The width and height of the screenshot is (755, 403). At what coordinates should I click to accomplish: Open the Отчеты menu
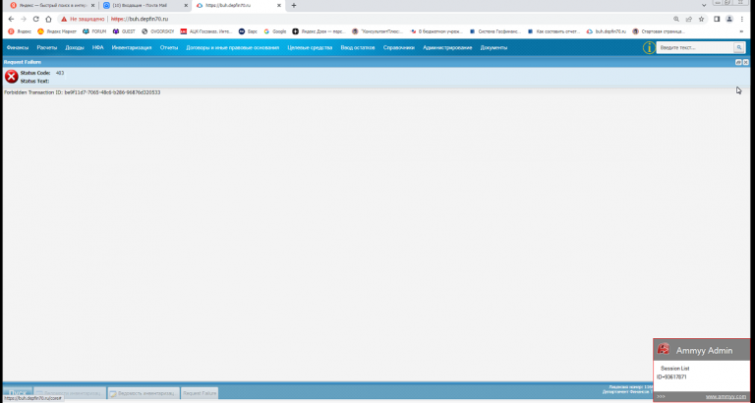click(169, 47)
